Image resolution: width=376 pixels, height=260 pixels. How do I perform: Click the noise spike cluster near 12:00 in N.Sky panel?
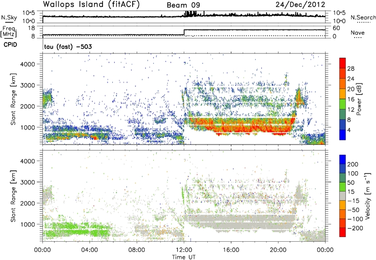(x=191, y=14)
